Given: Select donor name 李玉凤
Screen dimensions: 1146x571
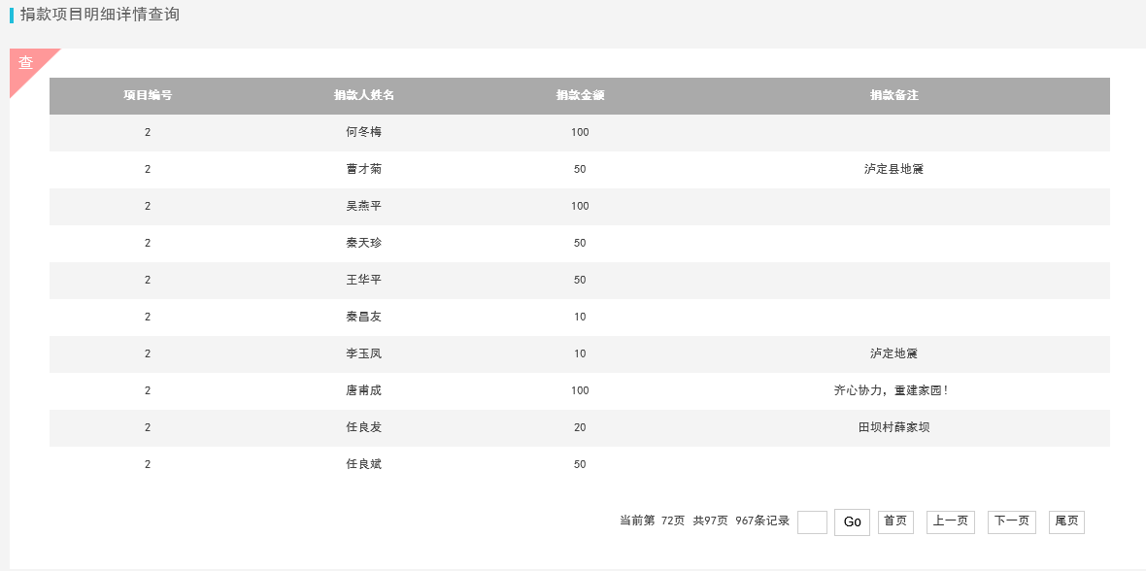Looking at the screenshot, I should pos(364,353).
